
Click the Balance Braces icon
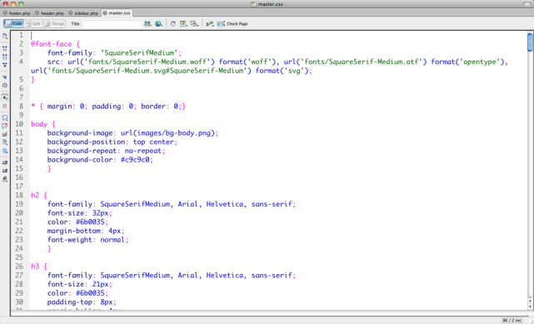tap(5, 86)
